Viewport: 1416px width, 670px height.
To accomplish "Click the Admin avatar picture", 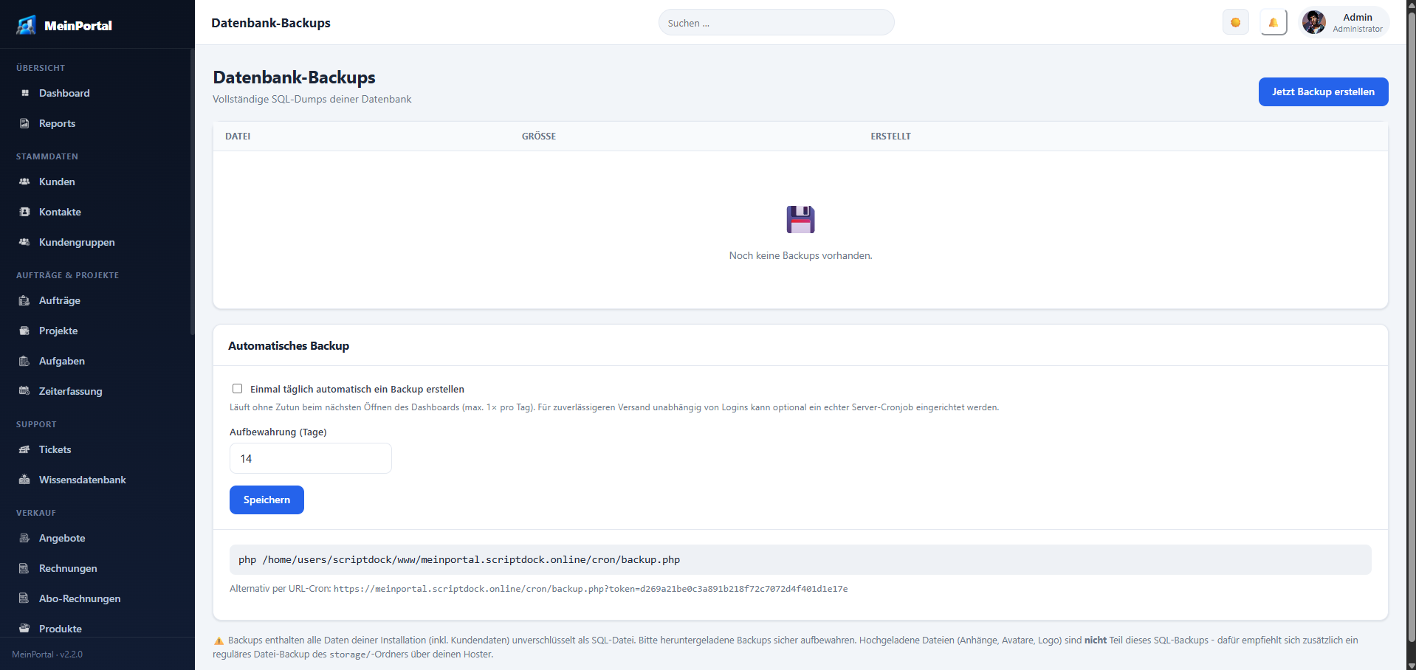I will coord(1314,22).
